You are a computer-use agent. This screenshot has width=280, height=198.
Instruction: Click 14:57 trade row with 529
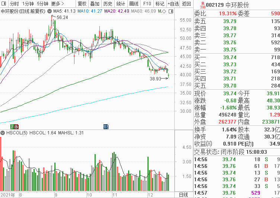[x=237, y=193]
